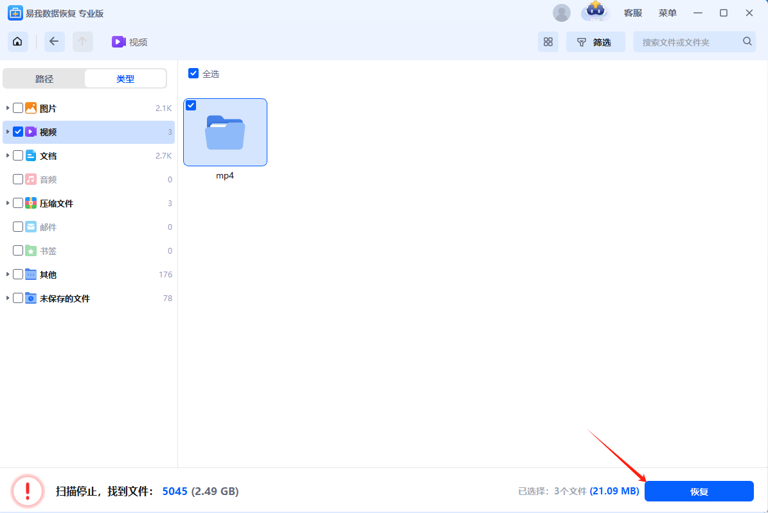This screenshot has height=513, width=768.
Task: Toggle the 全选 checkbox
Action: pos(193,73)
